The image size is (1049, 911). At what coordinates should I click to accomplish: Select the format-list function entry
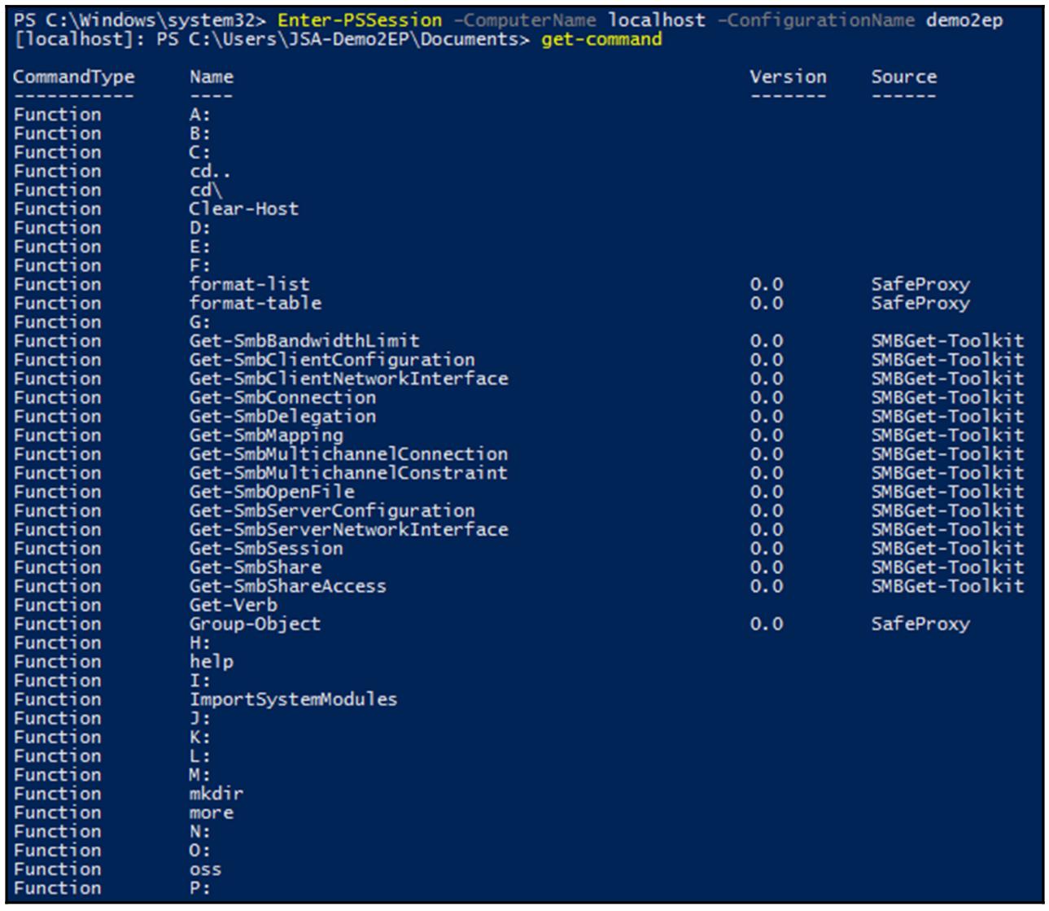click(249, 285)
